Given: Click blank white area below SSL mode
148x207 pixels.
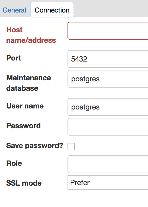Looking at the screenshot, I should [x=74, y=199].
